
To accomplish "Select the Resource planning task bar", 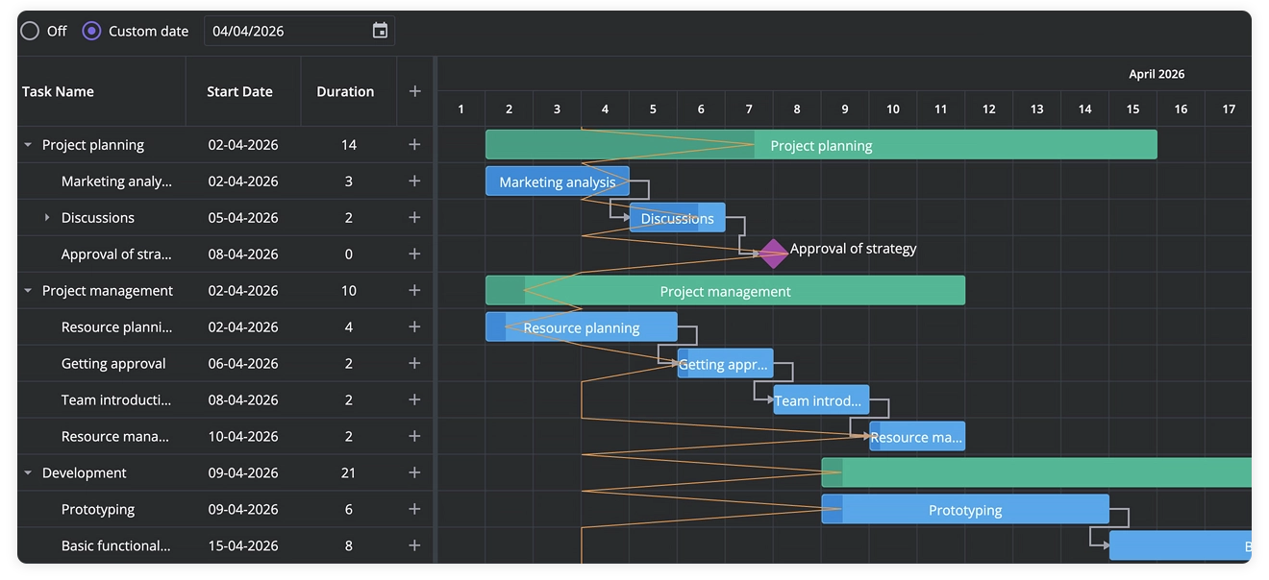I will click(x=582, y=327).
